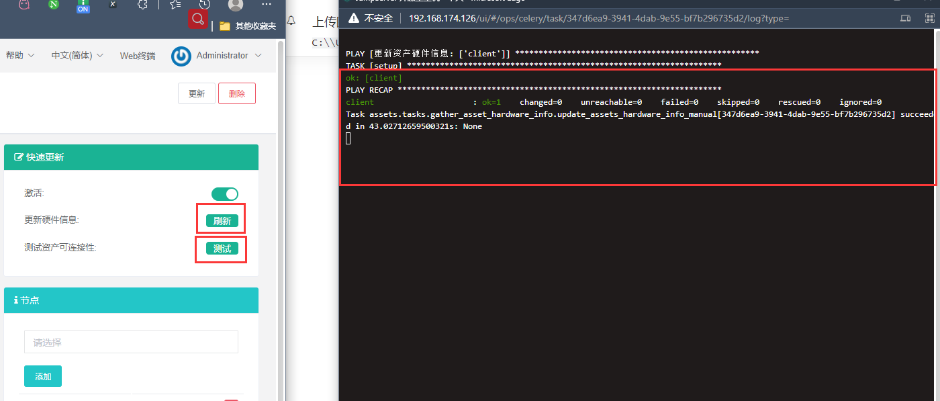
Task: Click the log cursor block
Action: tap(348, 138)
